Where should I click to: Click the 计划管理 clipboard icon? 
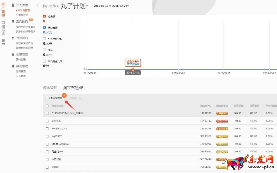13,5
